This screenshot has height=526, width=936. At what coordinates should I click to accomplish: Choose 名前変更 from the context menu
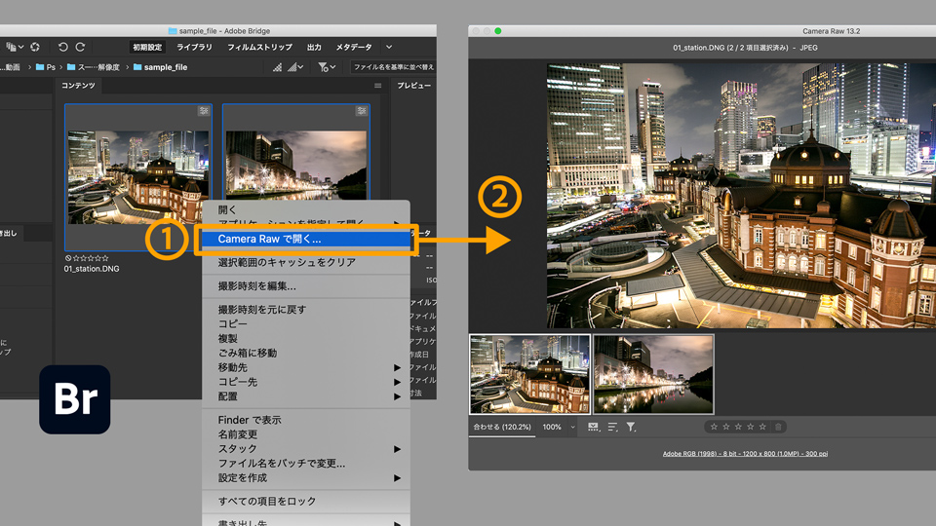pyautogui.click(x=306, y=434)
